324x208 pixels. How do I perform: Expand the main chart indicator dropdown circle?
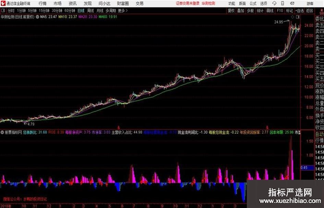pos(37,17)
